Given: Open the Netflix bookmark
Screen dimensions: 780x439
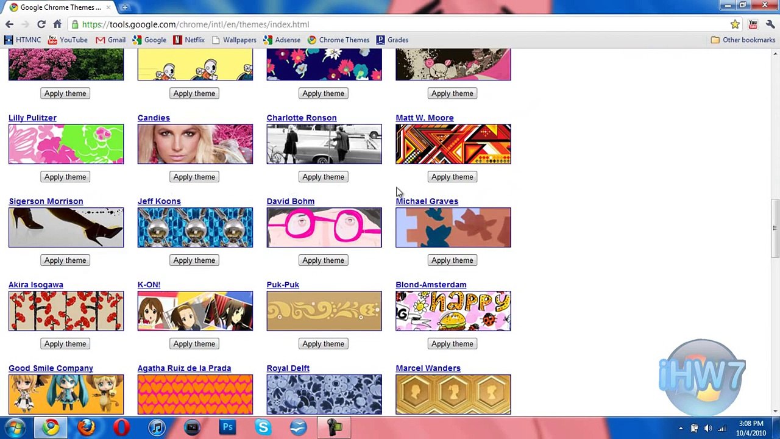Looking at the screenshot, I should point(189,40).
